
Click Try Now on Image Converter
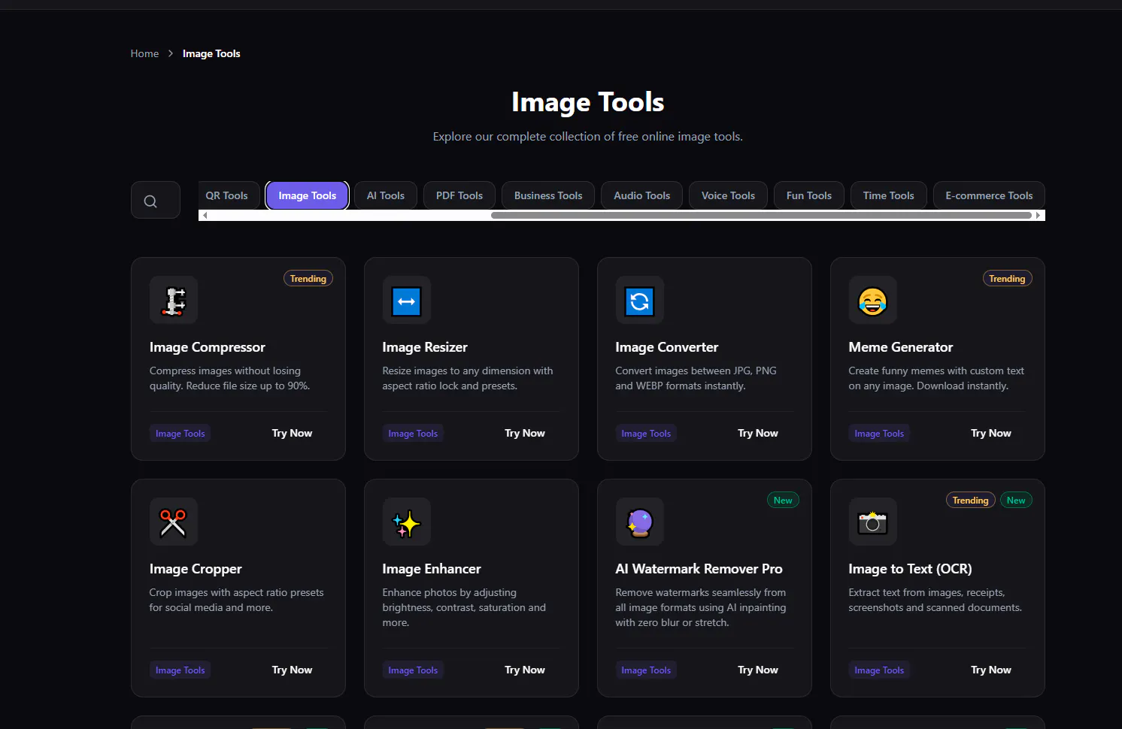[x=758, y=433]
